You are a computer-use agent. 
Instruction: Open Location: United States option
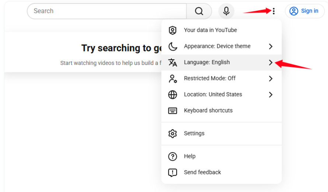click(221, 95)
